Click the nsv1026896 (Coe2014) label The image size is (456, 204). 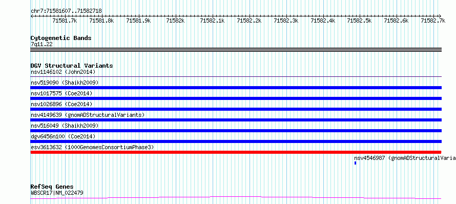pyautogui.click(x=61, y=104)
